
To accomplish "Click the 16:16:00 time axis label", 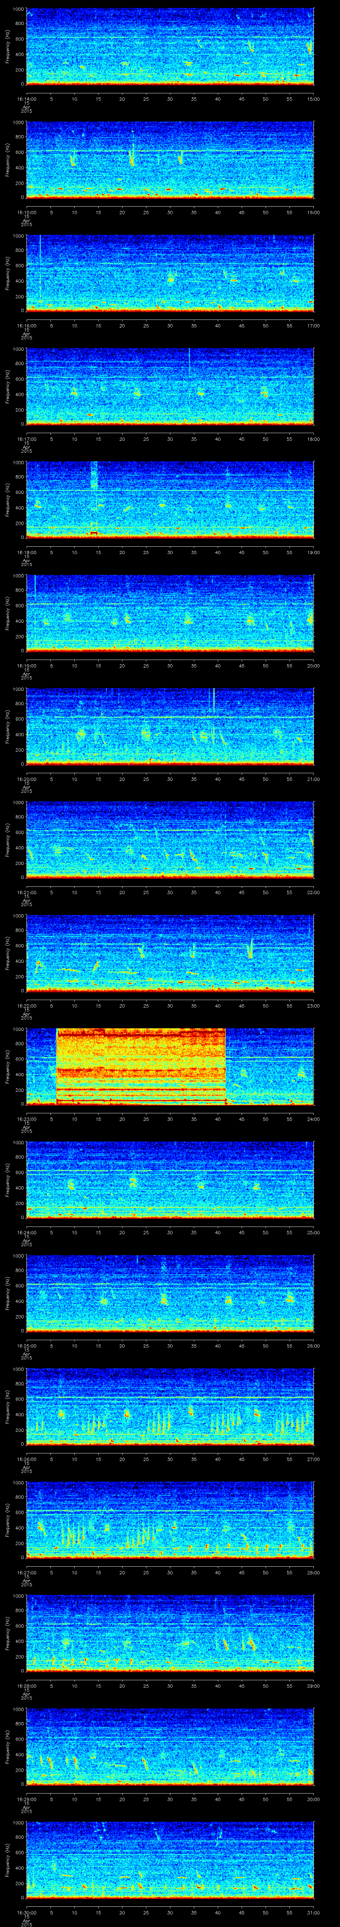I will [x=26, y=325].
